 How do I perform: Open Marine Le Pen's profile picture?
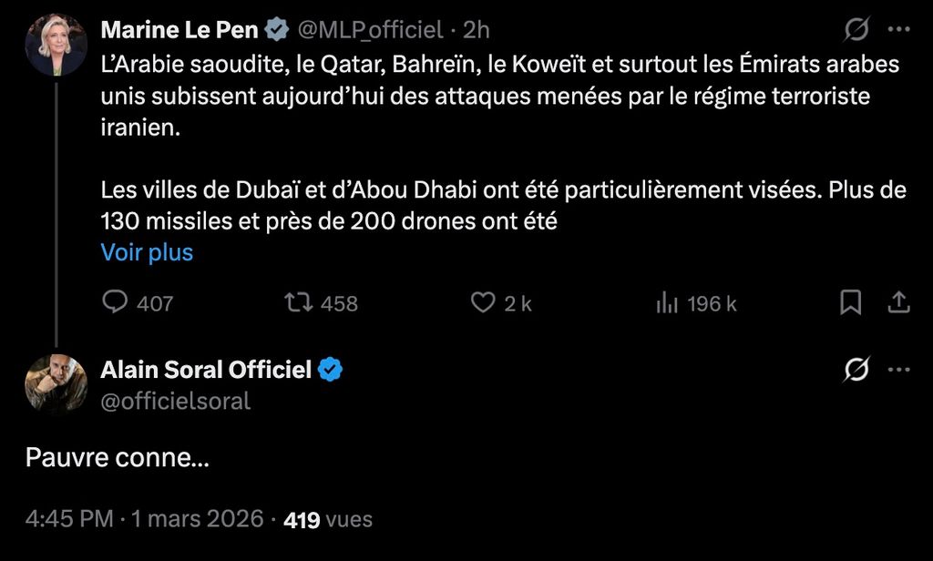click(56, 45)
